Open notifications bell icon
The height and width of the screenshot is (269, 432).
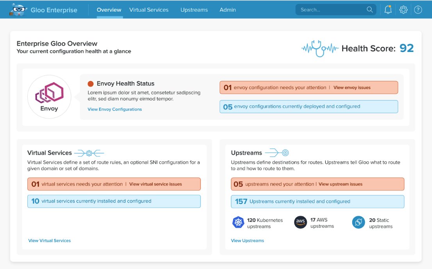tap(388, 10)
